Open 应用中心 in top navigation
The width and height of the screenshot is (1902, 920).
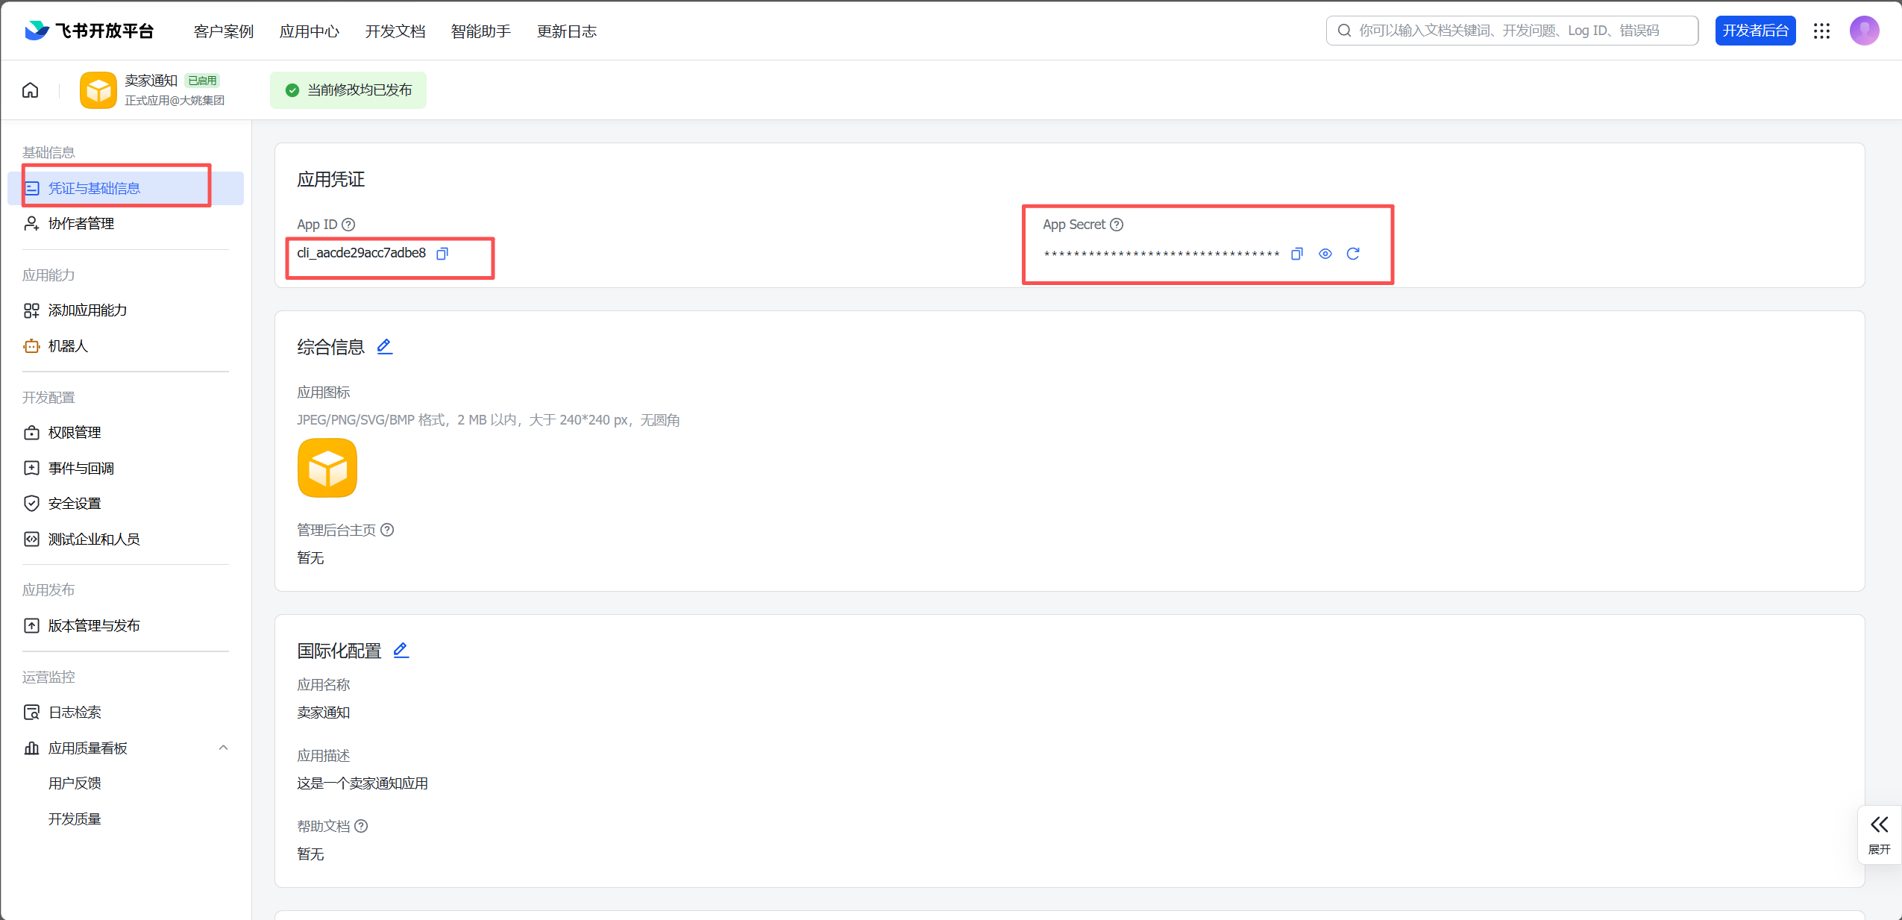pyautogui.click(x=310, y=31)
